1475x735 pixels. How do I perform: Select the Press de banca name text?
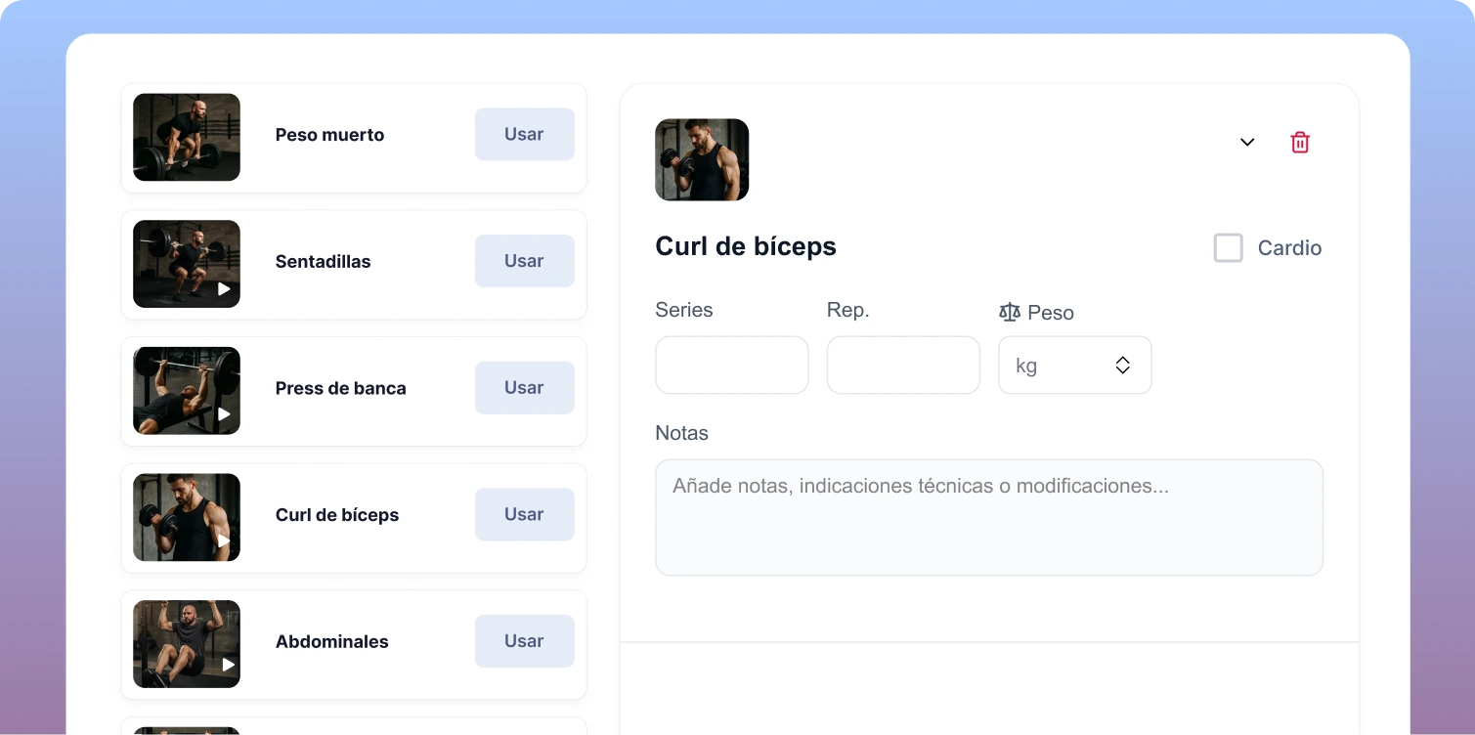(x=340, y=388)
